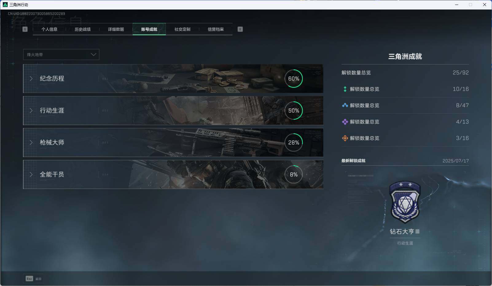Click the 行动生涯 caption under the badge
The width and height of the screenshot is (492, 286).
click(405, 243)
